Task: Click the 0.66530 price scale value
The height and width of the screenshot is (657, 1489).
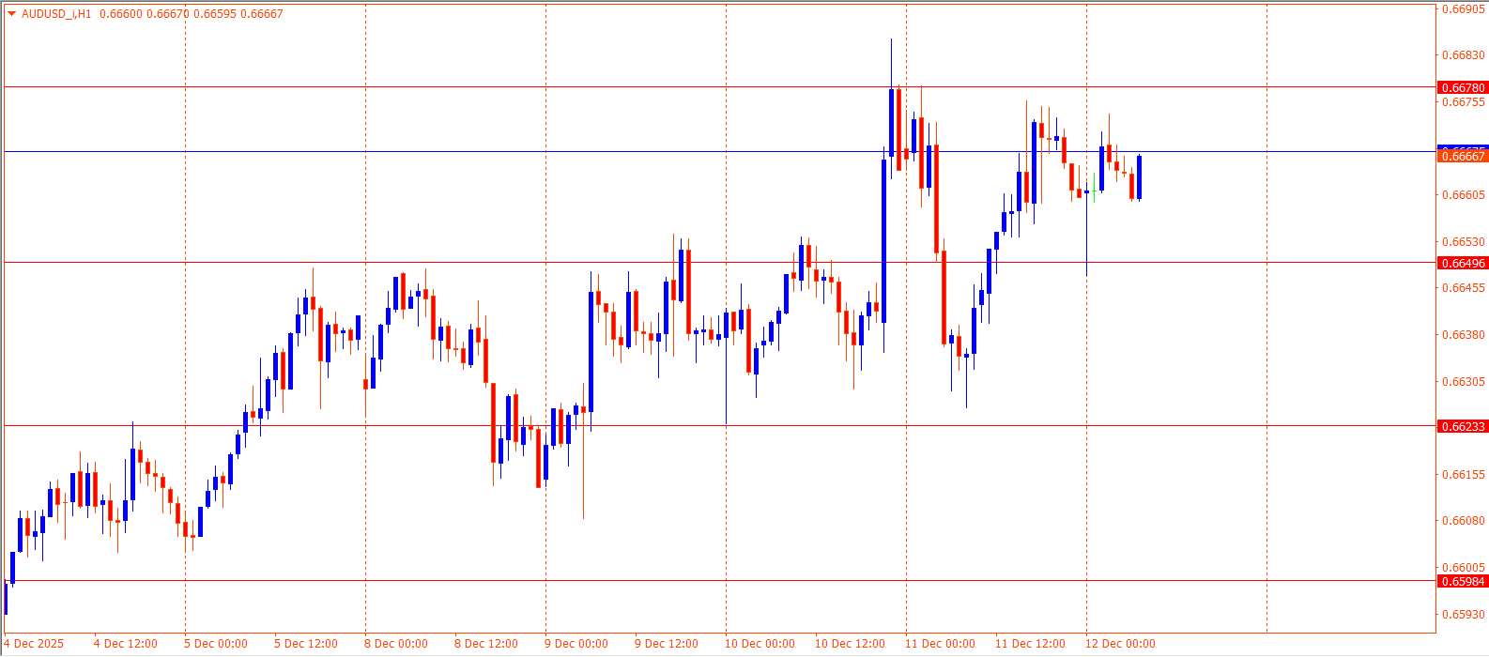Action: tap(1463, 242)
